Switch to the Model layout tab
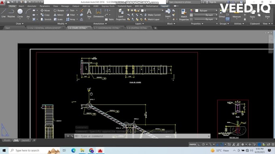275x154 pixels. click(7, 140)
